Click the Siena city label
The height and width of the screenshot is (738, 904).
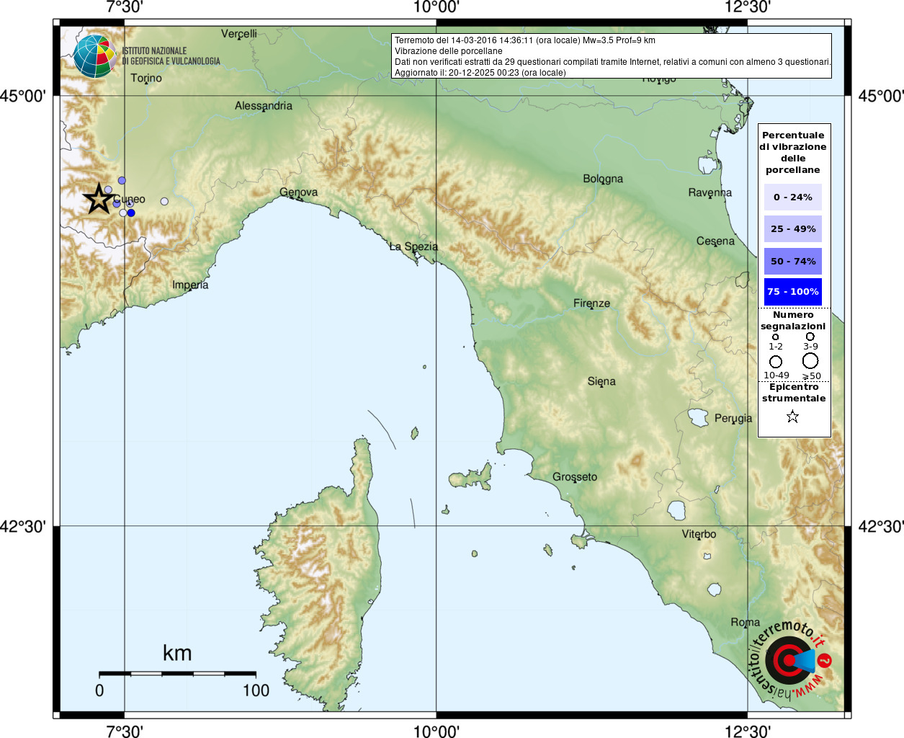click(601, 381)
